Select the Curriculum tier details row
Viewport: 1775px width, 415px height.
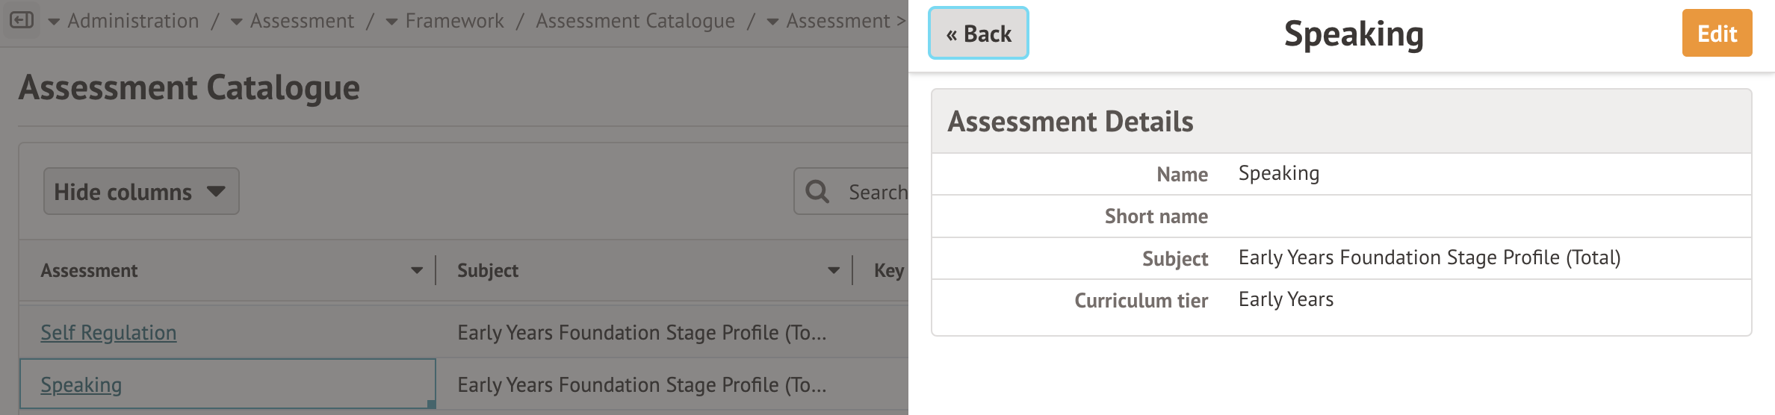pos(1341,300)
